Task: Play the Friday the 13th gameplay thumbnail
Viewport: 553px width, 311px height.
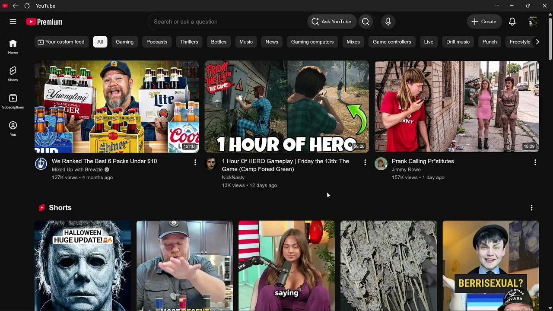Action: pos(287,107)
